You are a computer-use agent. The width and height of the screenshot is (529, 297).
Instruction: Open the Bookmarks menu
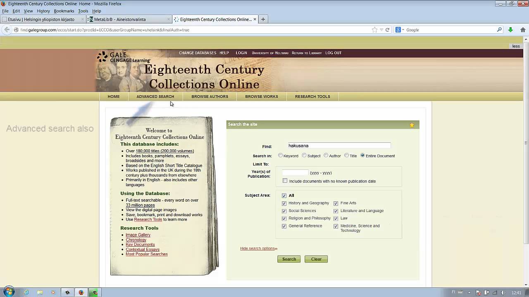[64, 11]
